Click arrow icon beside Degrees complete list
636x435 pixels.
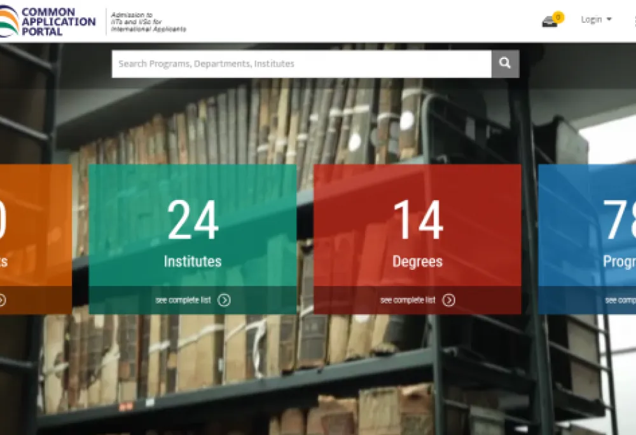click(448, 300)
